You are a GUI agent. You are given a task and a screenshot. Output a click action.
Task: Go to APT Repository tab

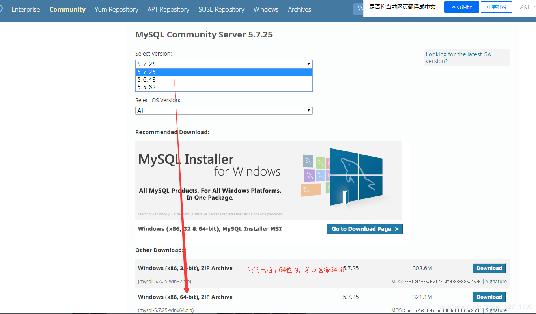point(168,9)
